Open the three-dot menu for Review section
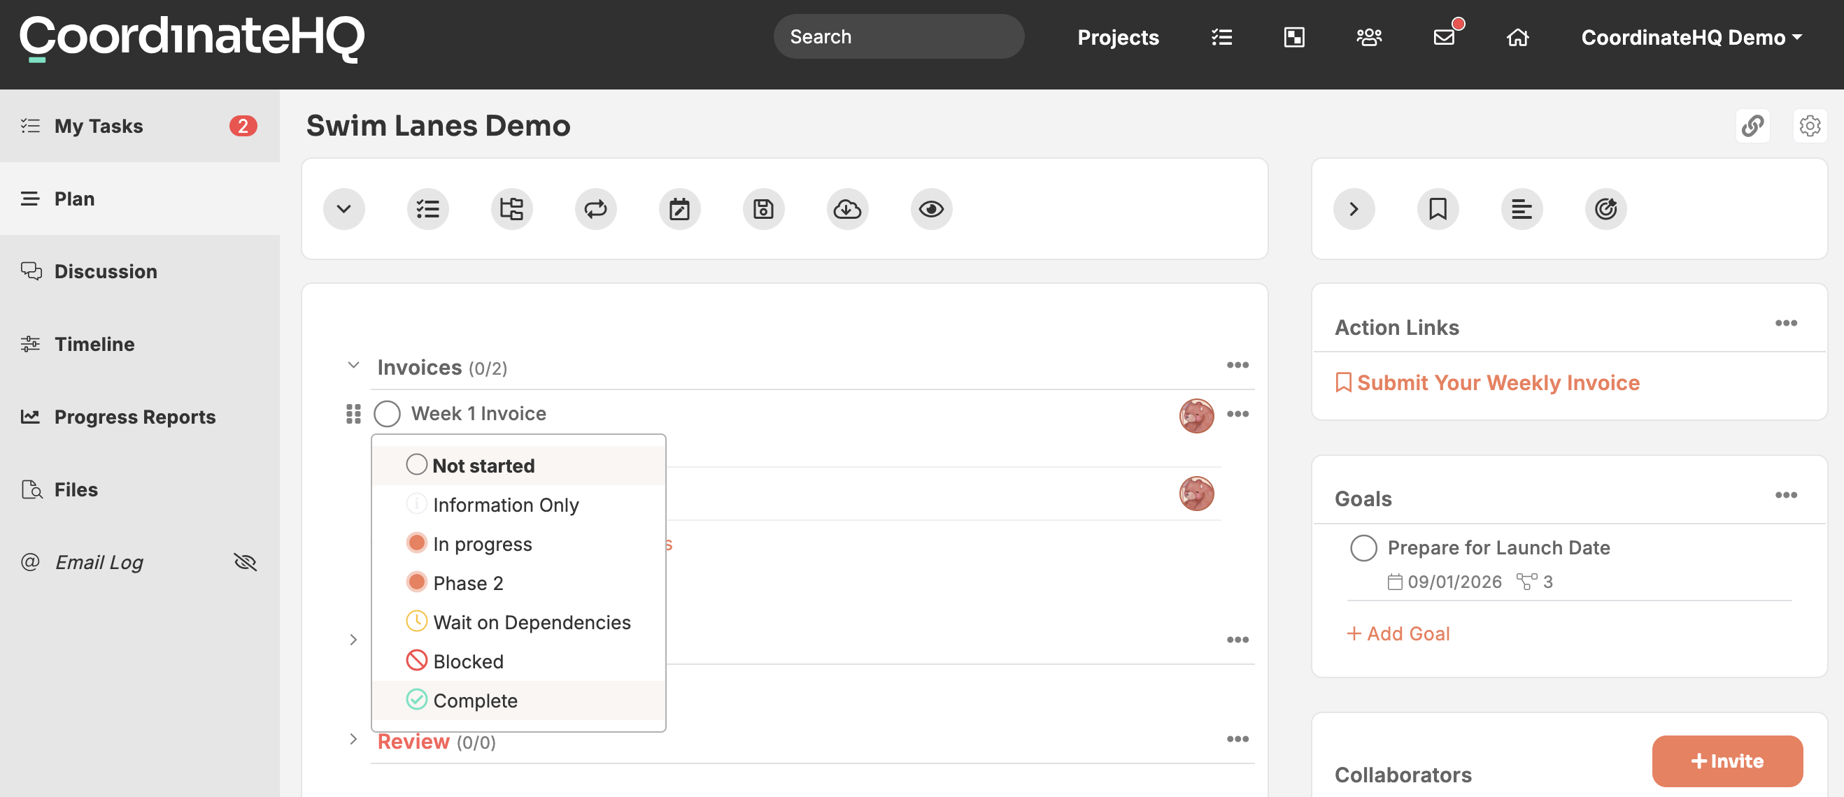Viewport: 1844px width, 797px height. pyautogui.click(x=1237, y=739)
